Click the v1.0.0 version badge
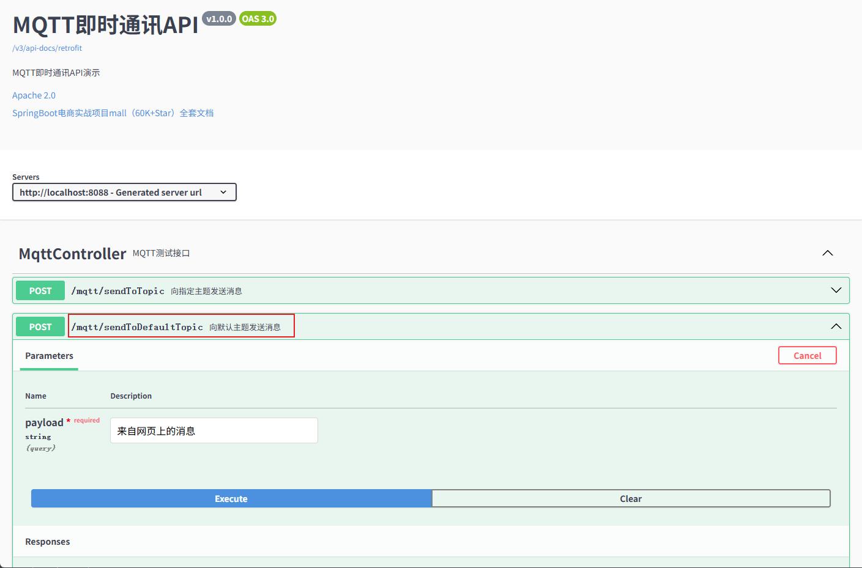Viewport: 862px width, 568px height. point(218,19)
